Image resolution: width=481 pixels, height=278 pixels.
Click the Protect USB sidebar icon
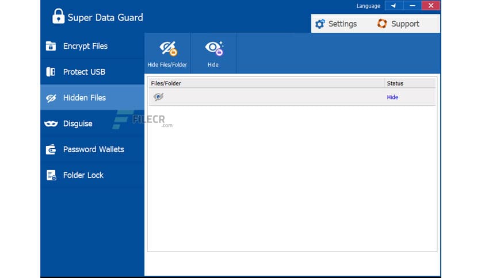(x=51, y=72)
